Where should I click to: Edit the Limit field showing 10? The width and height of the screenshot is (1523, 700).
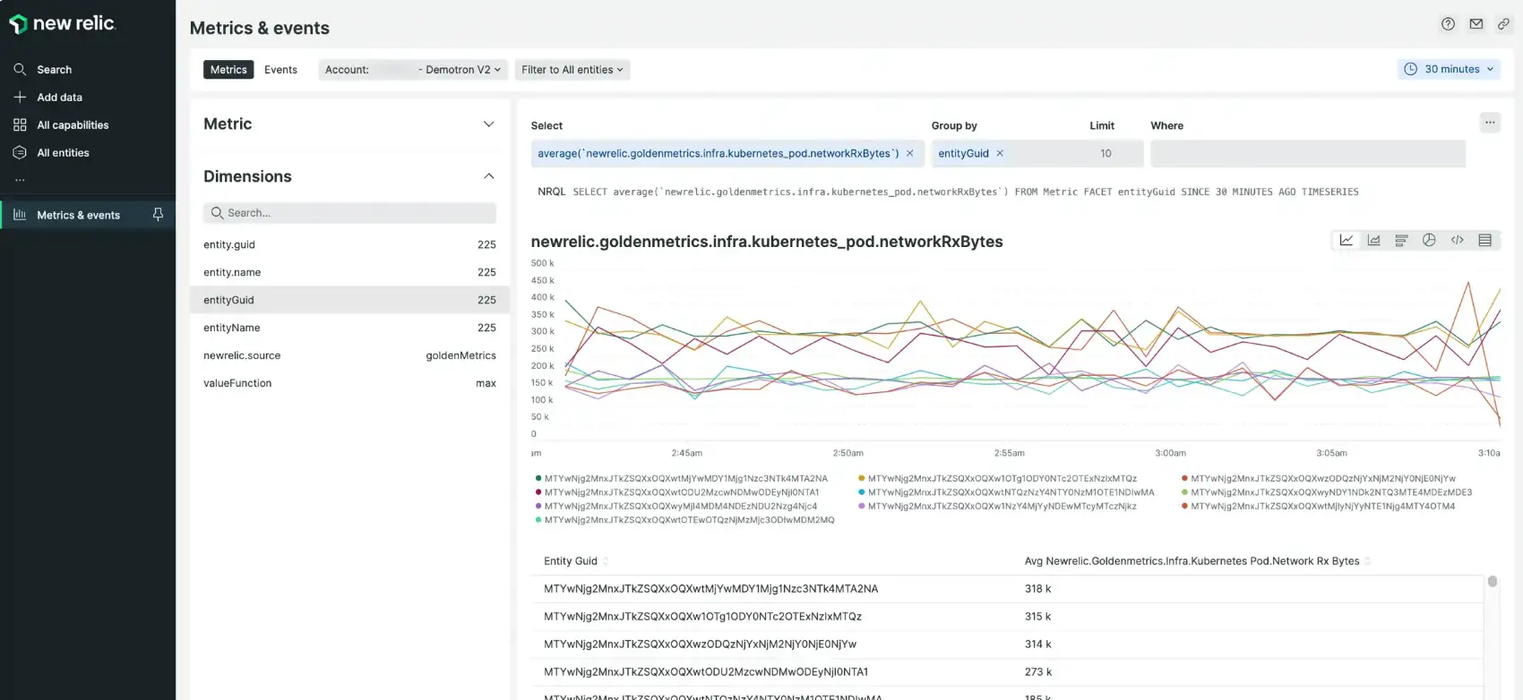pos(1106,154)
